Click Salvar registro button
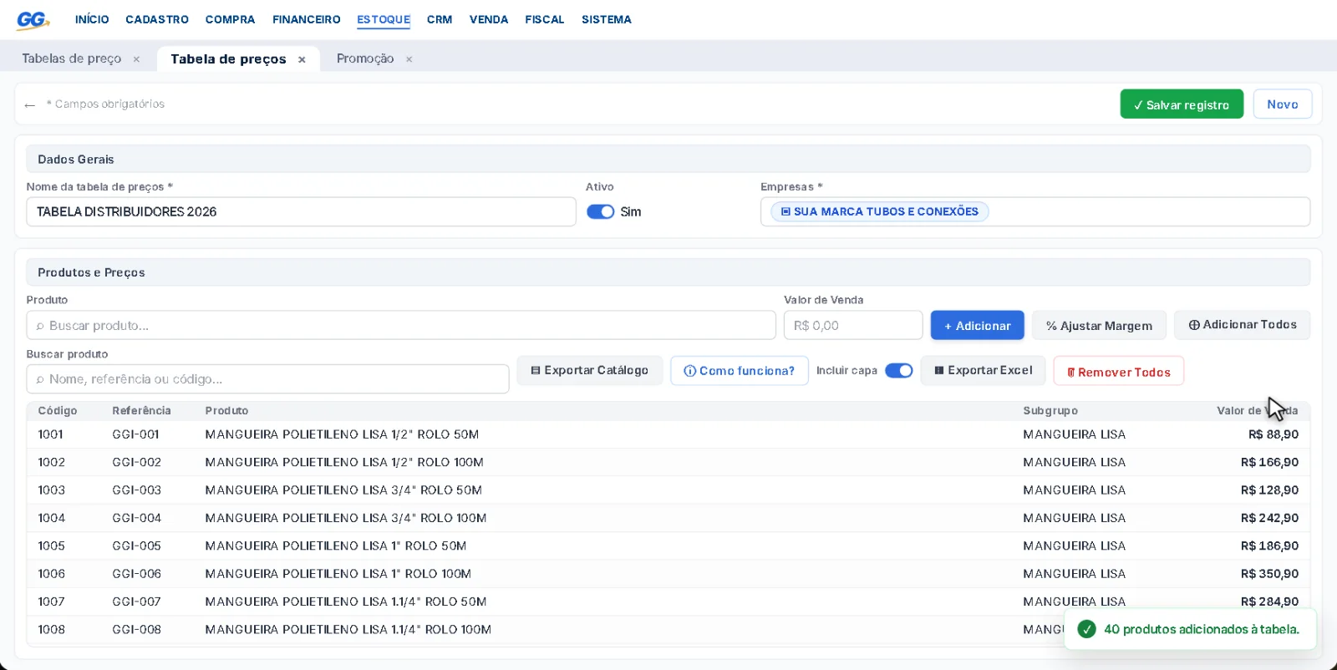 coord(1182,104)
